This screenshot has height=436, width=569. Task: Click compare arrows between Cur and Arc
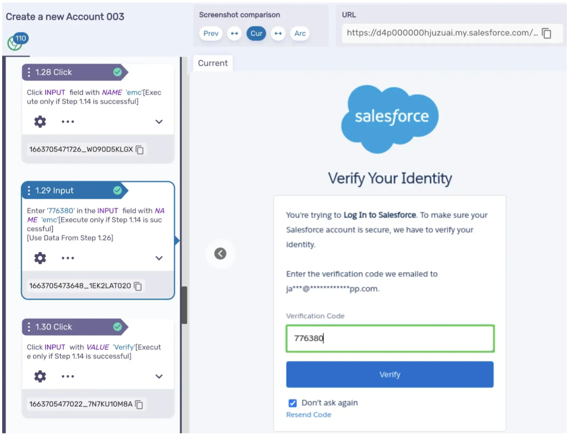278,34
